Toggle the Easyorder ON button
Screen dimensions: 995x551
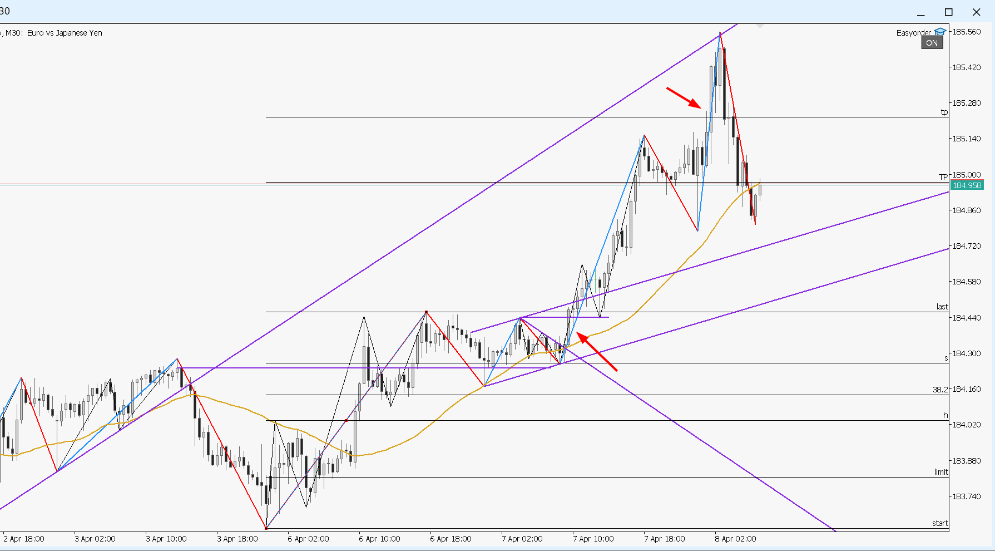point(932,43)
